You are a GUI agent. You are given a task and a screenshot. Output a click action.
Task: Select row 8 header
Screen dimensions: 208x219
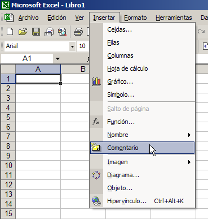pyautogui.click(x=8, y=146)
